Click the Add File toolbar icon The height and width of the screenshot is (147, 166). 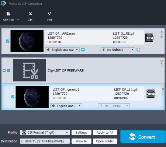(8, 14)
